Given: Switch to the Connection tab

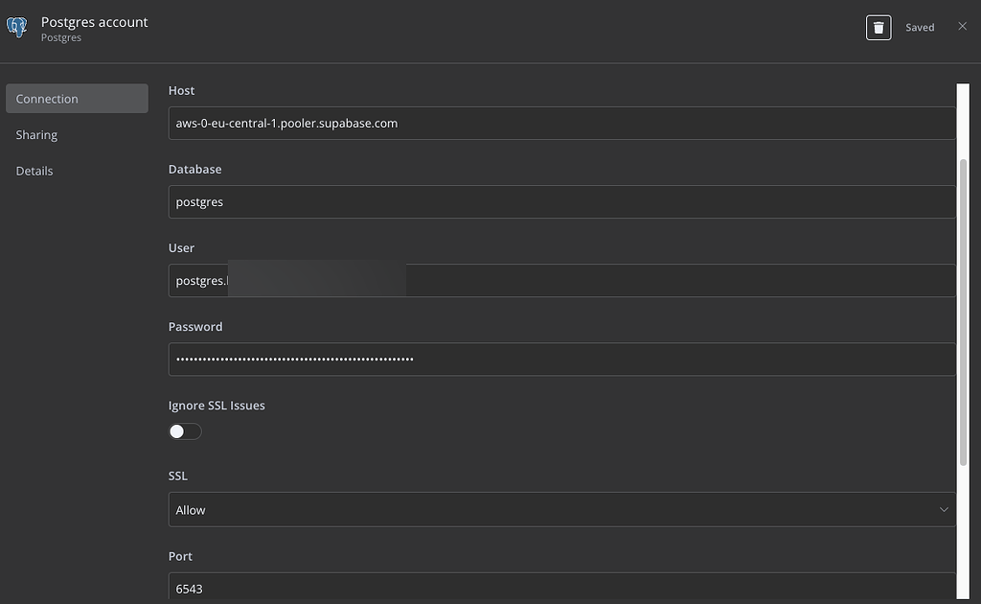Looking at the screenshot, I should [77, 99].
